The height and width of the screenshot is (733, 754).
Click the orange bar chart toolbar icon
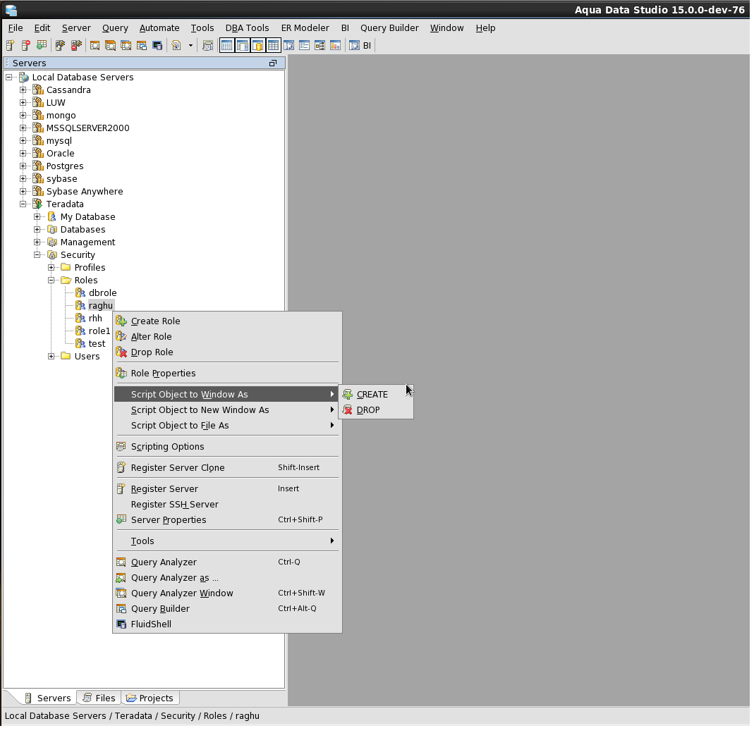pos(335,46)
